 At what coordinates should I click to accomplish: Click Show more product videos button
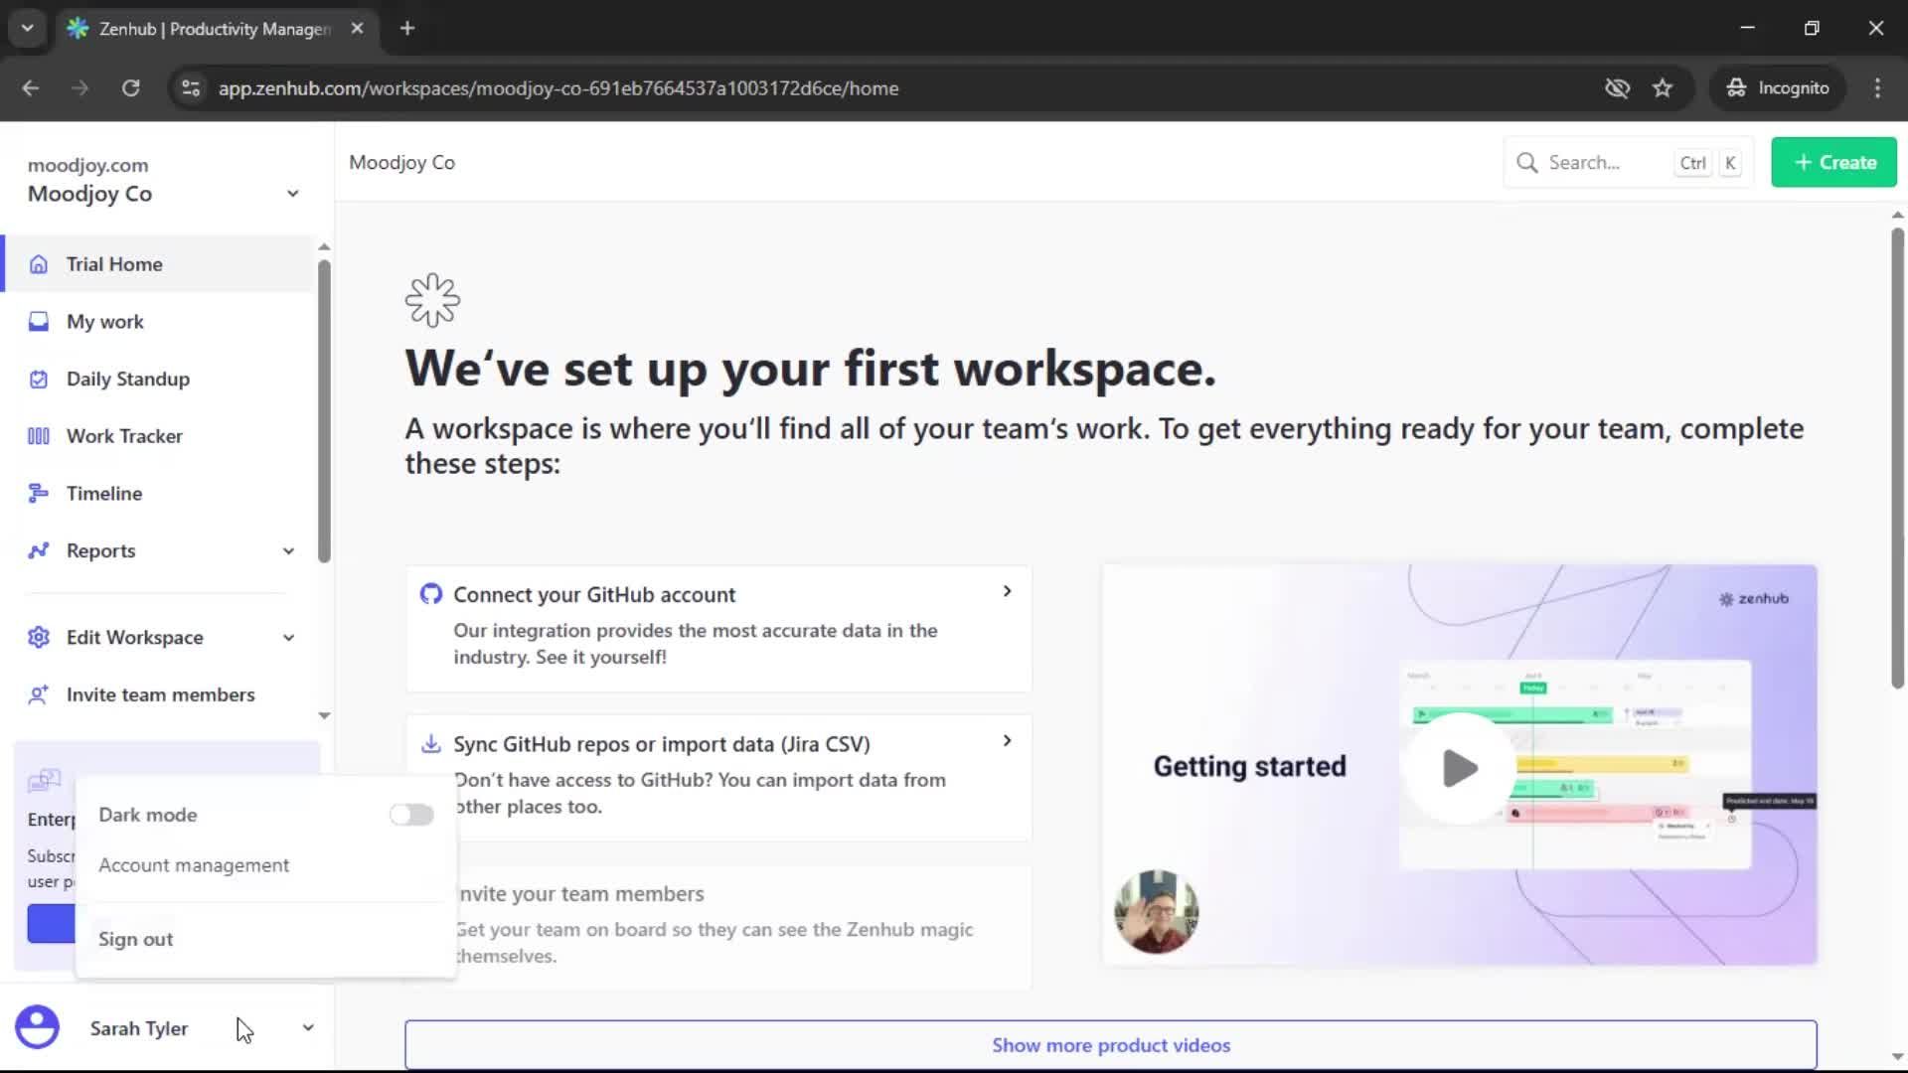click(1110, 1045)
